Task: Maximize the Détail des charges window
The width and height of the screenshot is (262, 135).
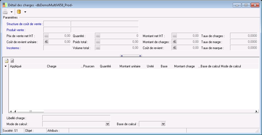Action: click(x=246, y=5)
